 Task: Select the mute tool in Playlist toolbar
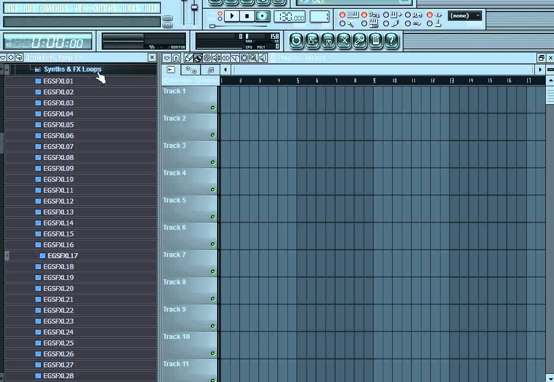(216, 58)
